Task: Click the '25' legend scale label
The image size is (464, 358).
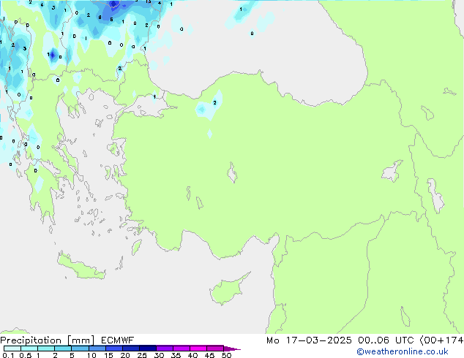Action: tap(142, 355)
